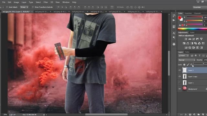Pick a color from the spectrum ramp
Image resolution: width=207 pixels, height=116 pixels.
click(192, 29)
